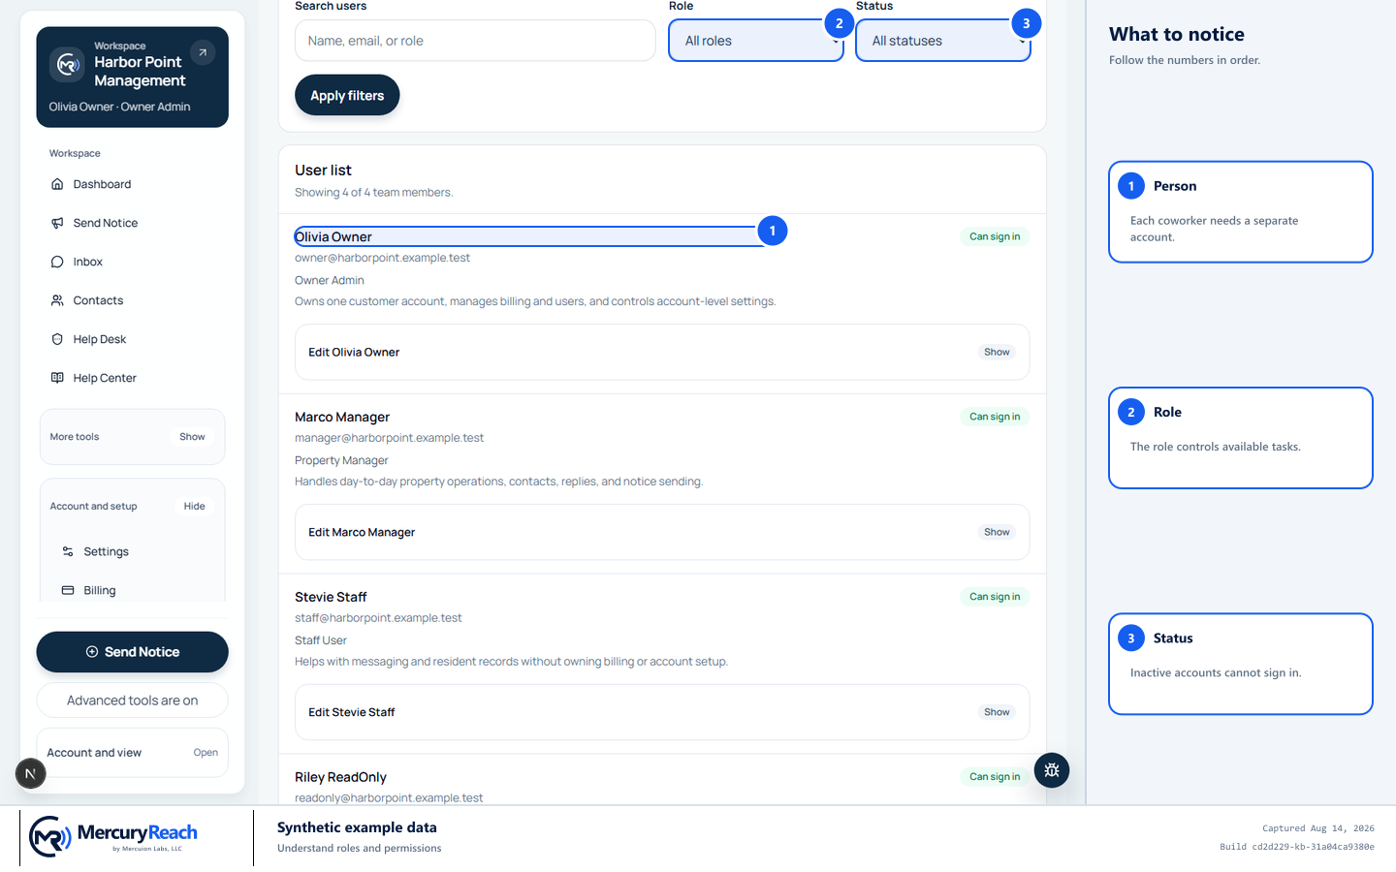This screenshot has width=1396, height=872.
Task: Click the Advanced tools are on button
Action: [133, 701]
